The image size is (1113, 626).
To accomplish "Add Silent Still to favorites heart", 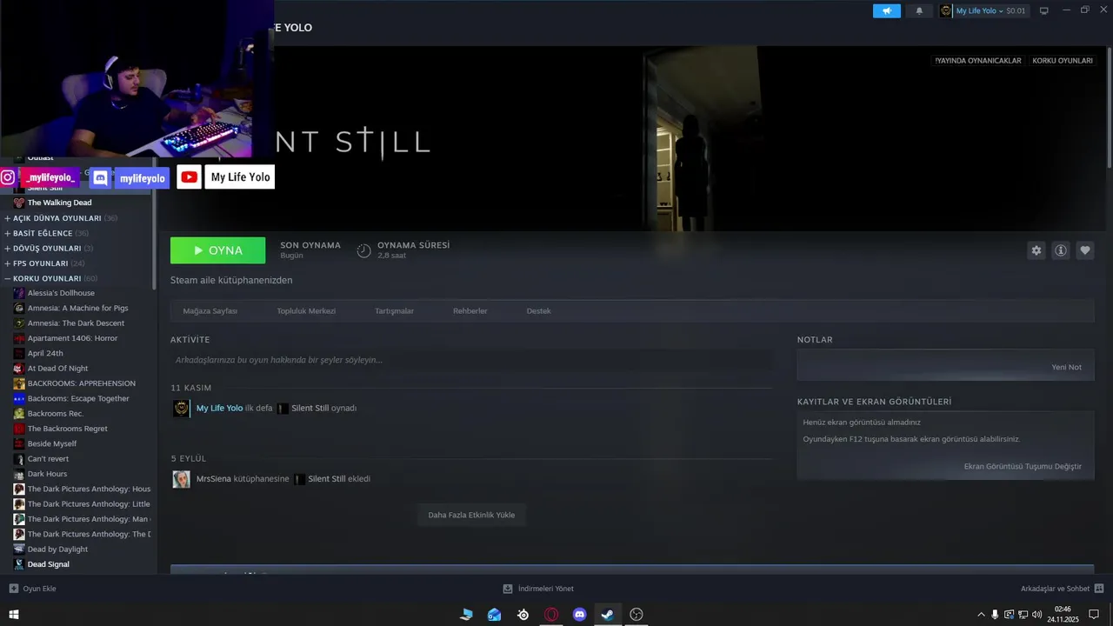I will [x=1085, y=250].
